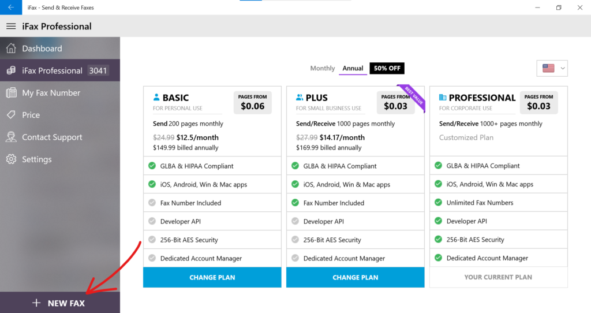Click PROFESSIONAL's PAGES FROM $0.03 box
This screenshot has width=591, height=313.
538,103
